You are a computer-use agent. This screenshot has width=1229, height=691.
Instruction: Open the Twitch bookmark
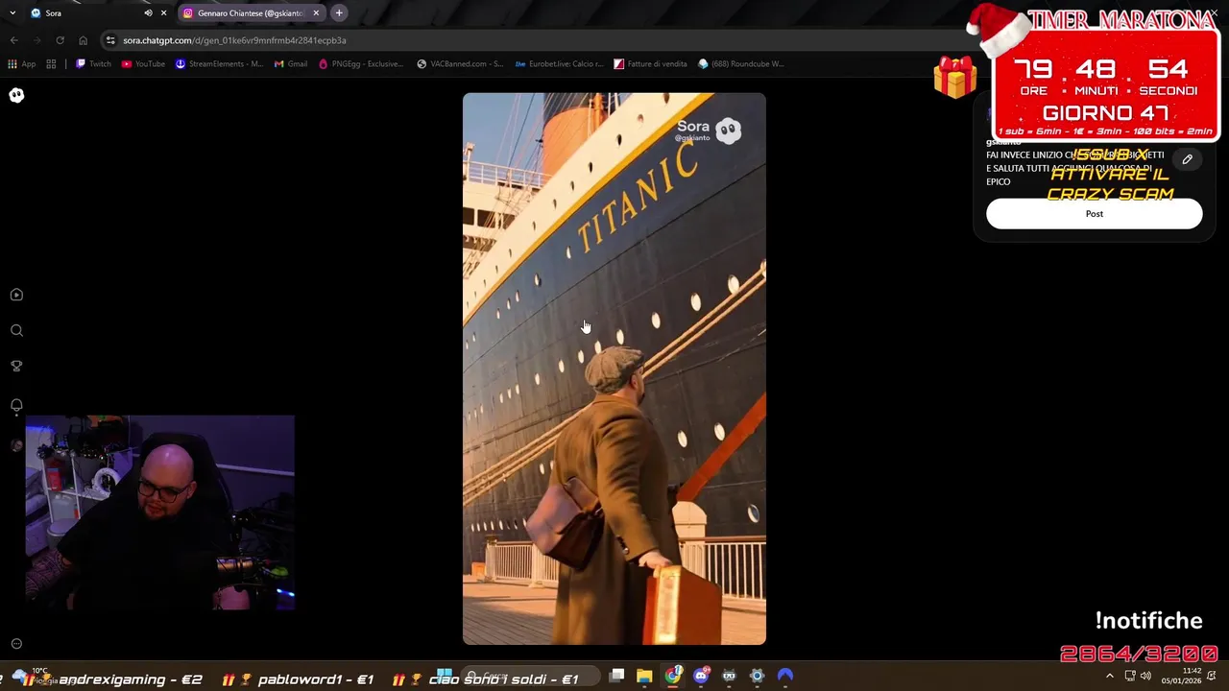tap(93, 64)
